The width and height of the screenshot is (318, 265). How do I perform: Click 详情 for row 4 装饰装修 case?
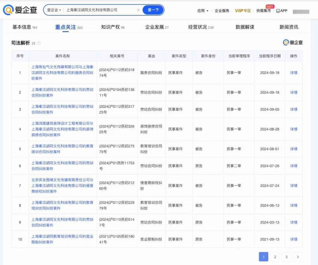294,129
